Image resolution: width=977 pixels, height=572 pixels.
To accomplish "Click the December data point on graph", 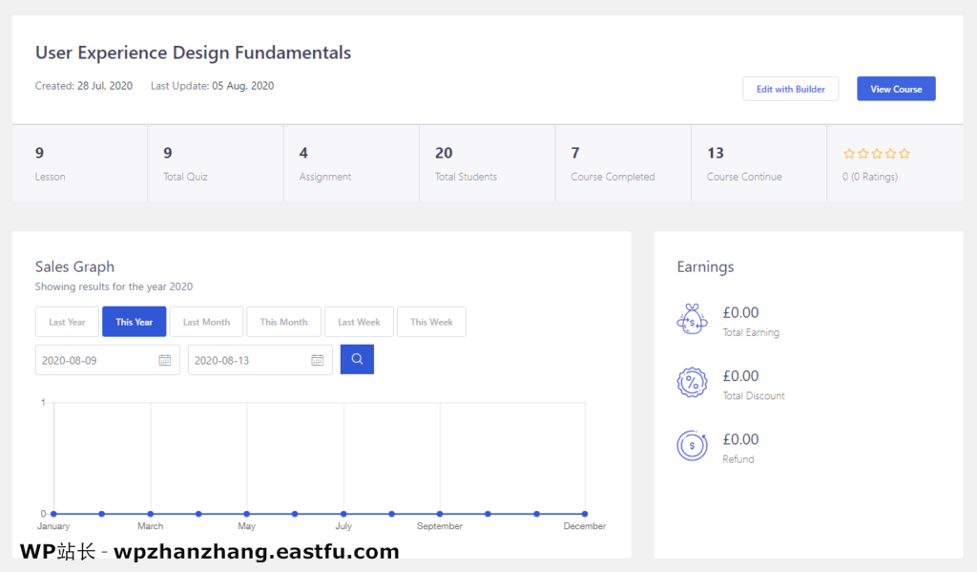I will click(x=585, y=514).
